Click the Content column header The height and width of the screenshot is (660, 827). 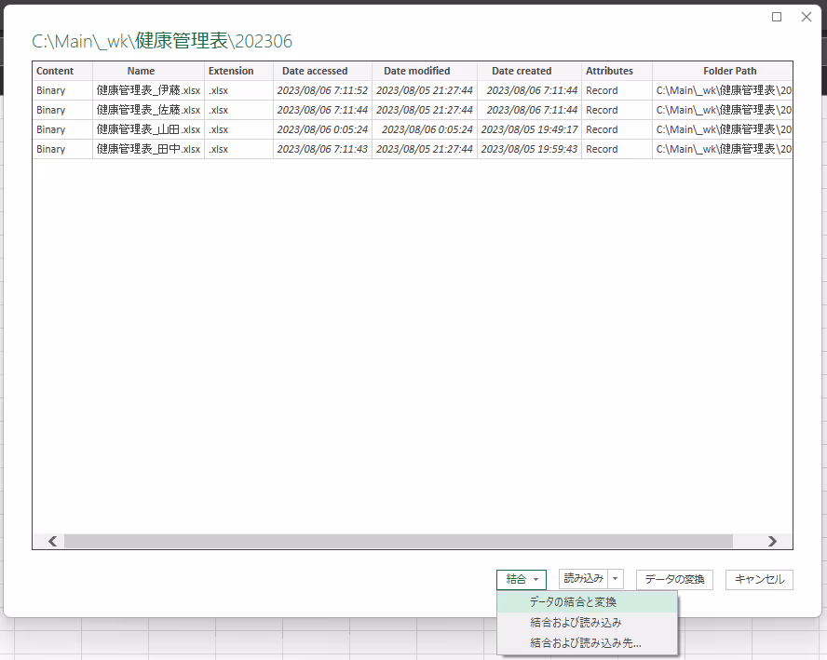pos(62,71)
